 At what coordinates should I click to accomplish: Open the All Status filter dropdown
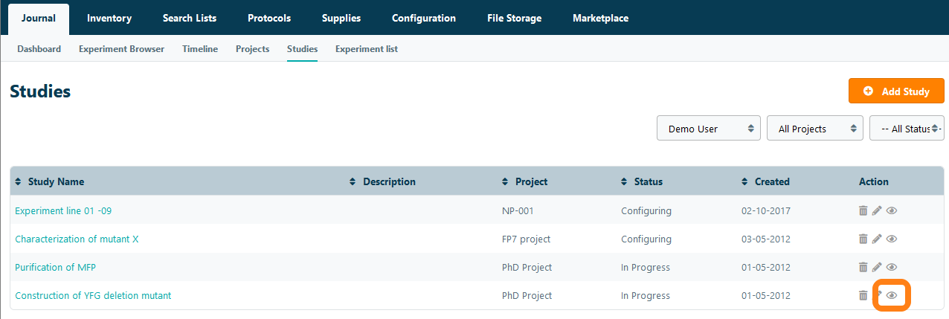tap(906, 129)
